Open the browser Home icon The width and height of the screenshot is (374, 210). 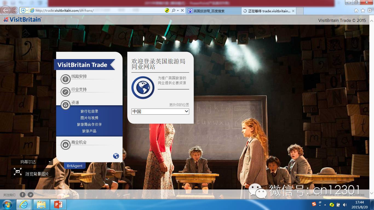[356, 11]
